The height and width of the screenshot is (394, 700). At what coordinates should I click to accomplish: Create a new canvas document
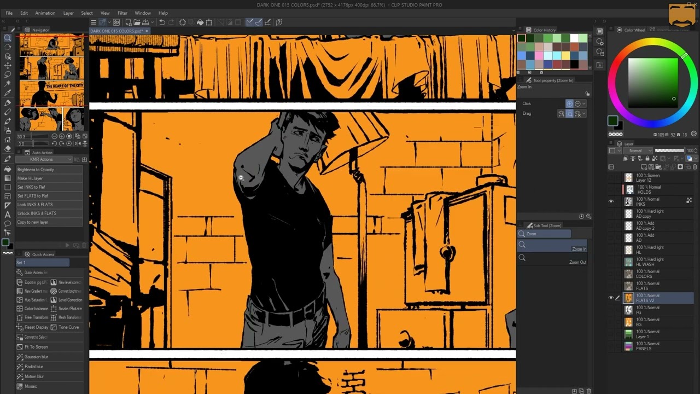coord(128,22)
